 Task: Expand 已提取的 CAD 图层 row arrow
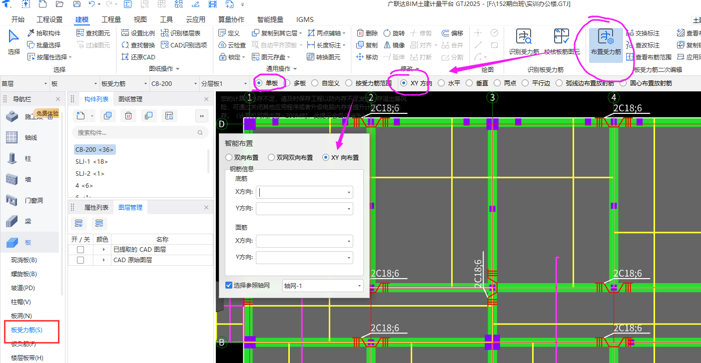pyautogui.click(x=104, y=249)
